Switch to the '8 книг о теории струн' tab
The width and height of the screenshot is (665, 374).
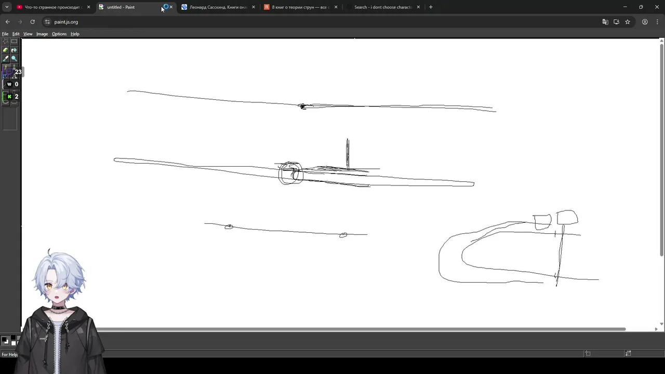tap(301, 7)
